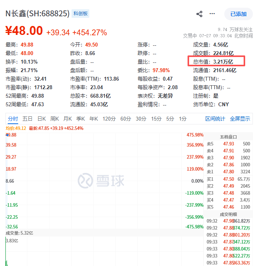Click the 09:32 trade at 47.98
Viewport: 256px width, 266px height.
pos(228,221)
